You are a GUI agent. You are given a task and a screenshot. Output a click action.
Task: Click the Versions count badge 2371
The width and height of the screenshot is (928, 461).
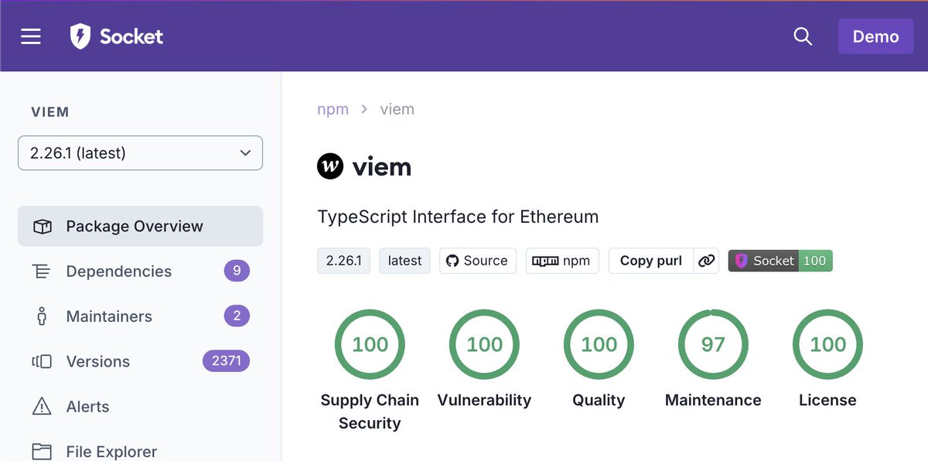click(226, 360)
